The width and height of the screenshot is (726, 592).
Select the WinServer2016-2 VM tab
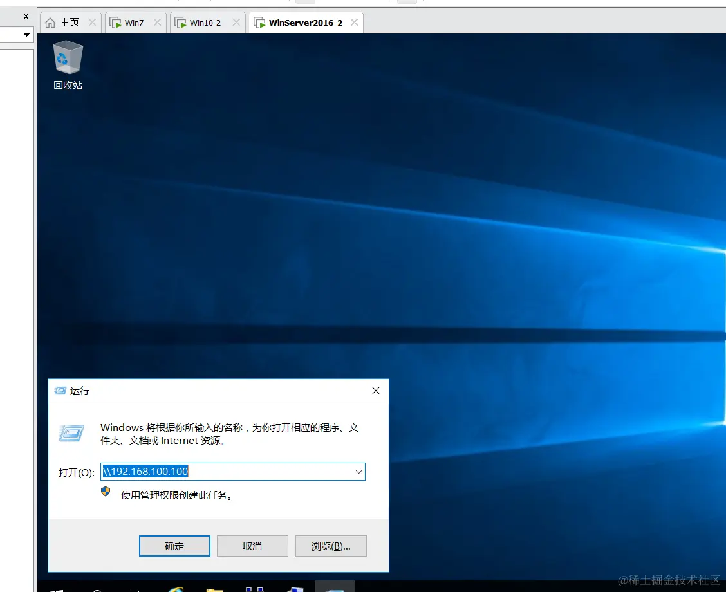pyautogui.click(x=305, y=23)
